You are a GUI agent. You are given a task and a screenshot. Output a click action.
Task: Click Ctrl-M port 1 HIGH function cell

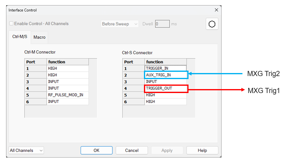[68, 68]
